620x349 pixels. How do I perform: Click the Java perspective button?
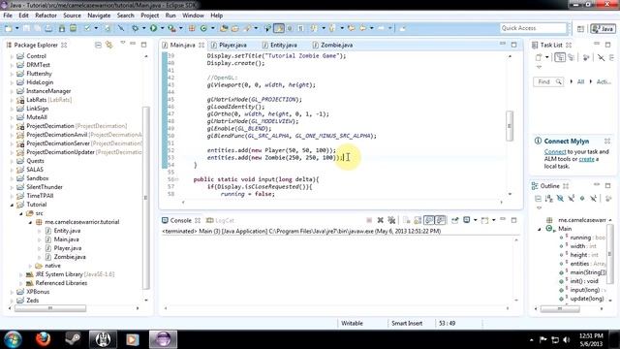tap(603, 28)
